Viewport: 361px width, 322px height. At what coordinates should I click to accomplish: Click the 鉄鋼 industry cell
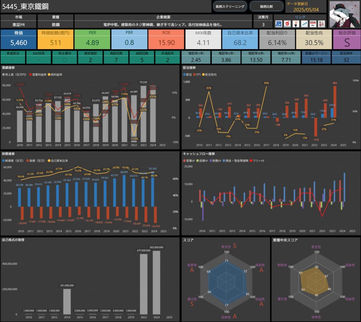(x=55, y=25)
